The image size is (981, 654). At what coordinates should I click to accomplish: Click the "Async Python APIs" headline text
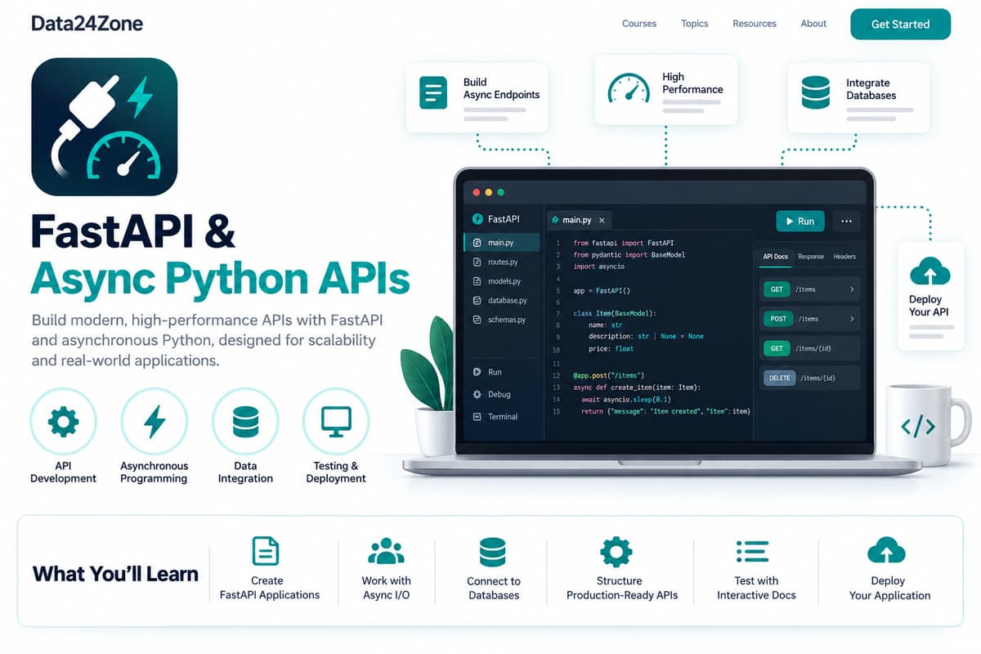[x=219, y=278]
